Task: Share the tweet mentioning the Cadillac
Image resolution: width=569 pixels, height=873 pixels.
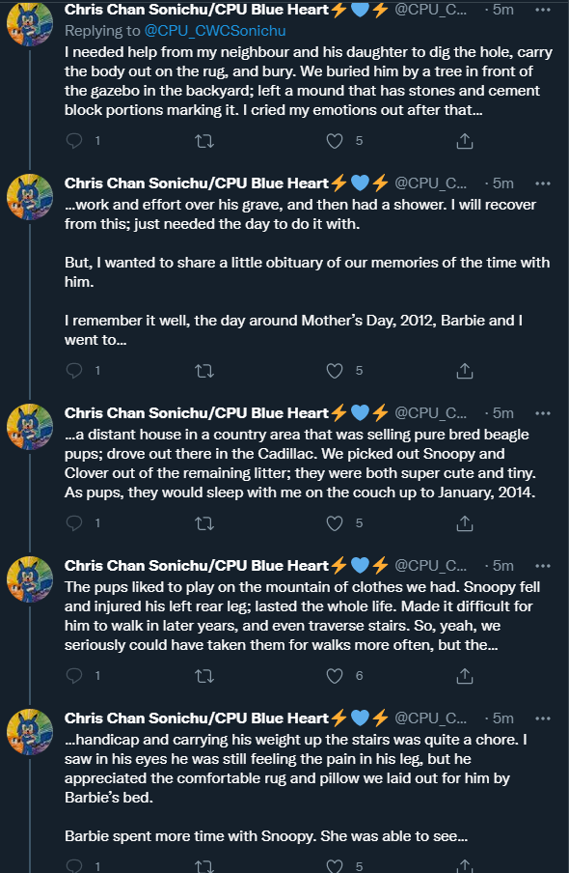Action: click(465, 523)
